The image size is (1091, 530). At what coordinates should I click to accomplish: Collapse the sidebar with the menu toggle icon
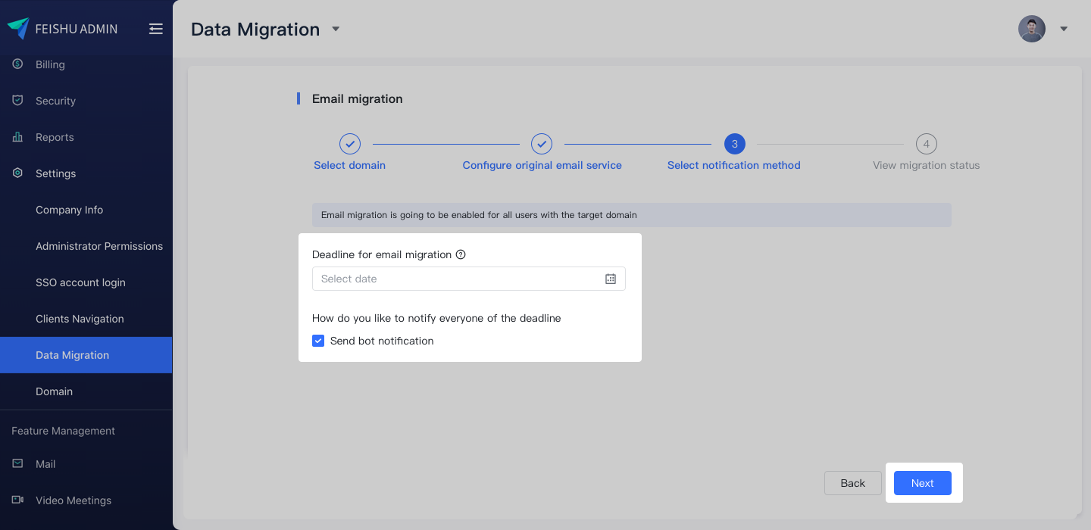point(156,29)
